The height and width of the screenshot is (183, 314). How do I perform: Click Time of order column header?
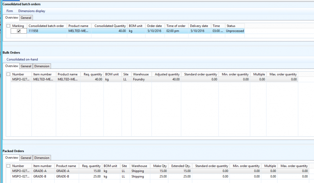click(x=176, y=26)
